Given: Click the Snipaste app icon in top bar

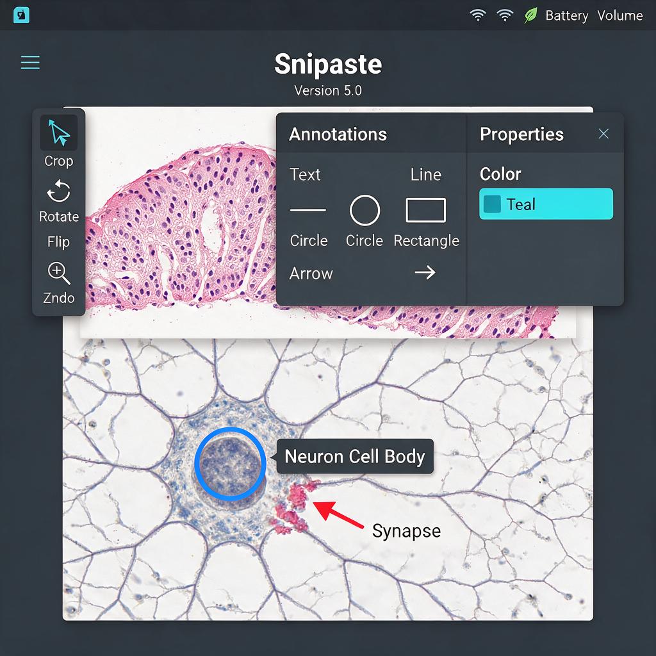Looking at the screenshot, I should [21, 15].
